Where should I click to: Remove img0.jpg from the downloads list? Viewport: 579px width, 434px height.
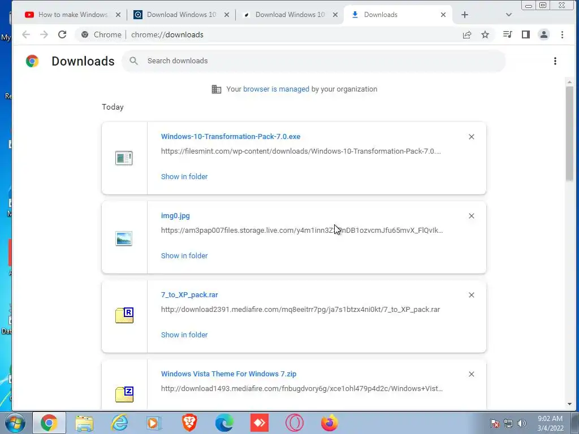tap(472, 216)
